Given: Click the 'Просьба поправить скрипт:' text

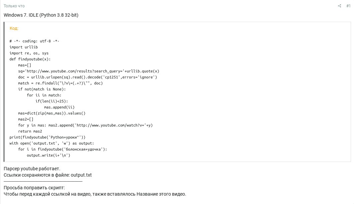Looking at the screenshot, I should tap(34, 188).
